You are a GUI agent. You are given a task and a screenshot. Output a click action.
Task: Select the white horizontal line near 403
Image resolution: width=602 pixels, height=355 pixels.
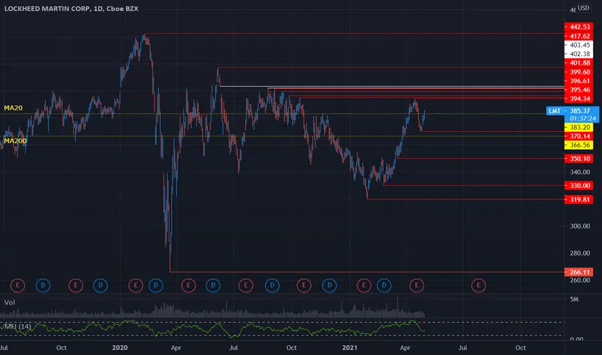391,86
